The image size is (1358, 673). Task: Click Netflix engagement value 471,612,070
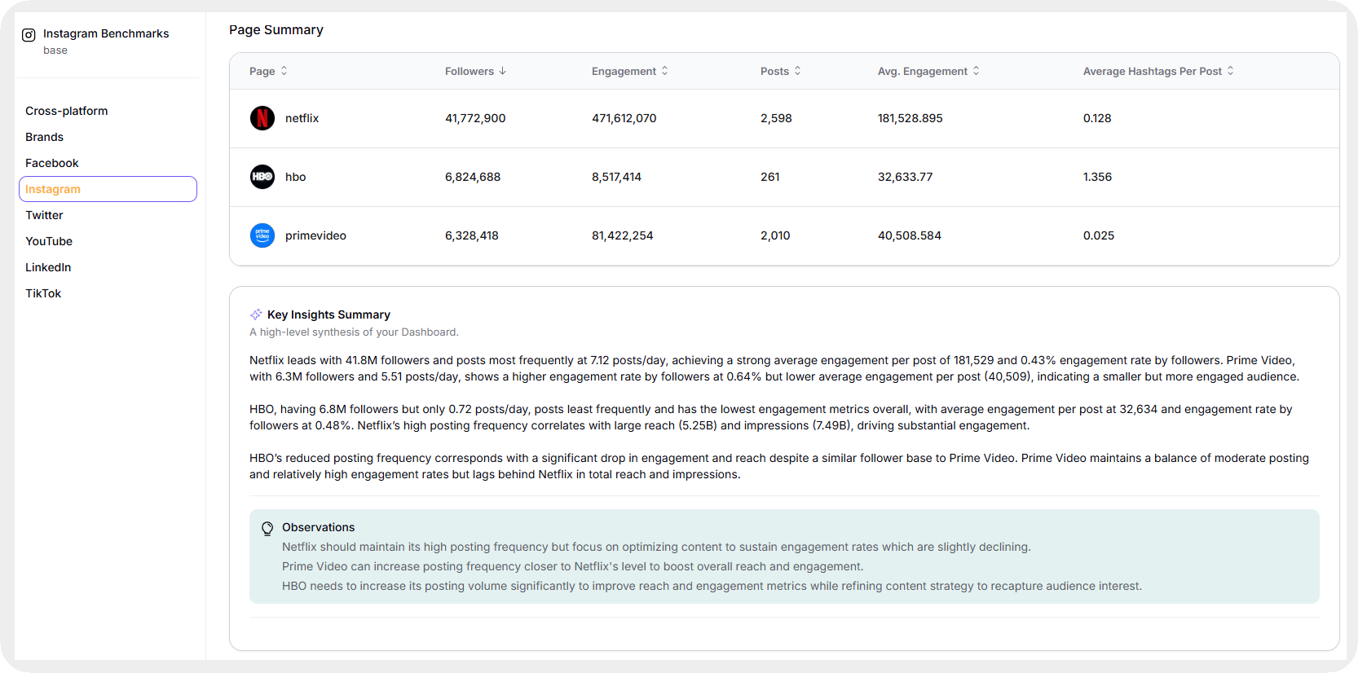(624, 118)
